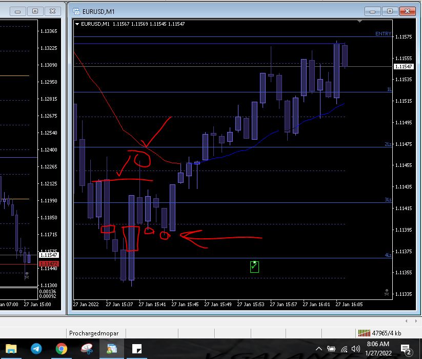Click the 1.11335 price on the EURUSD scale
This screenshot has height=359, width=422.
pyautogui.click(x=404, y=294)
